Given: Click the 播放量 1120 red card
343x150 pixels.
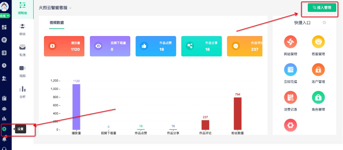Looking at the screenshot, I should (64, 46).
